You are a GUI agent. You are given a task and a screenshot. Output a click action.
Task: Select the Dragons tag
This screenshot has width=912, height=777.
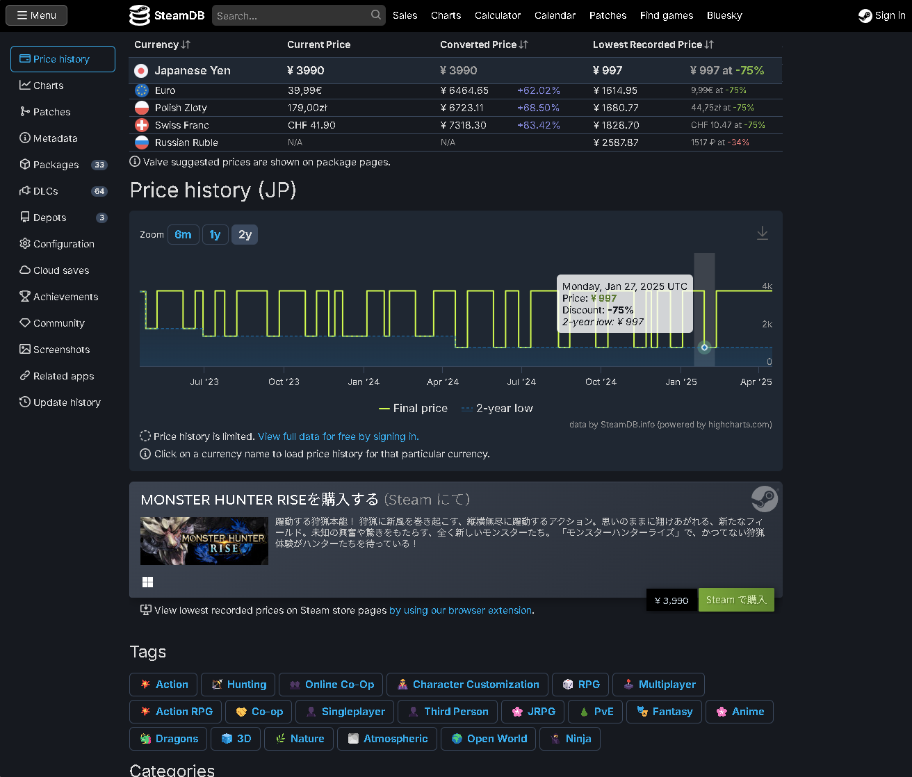coord(168,739)
